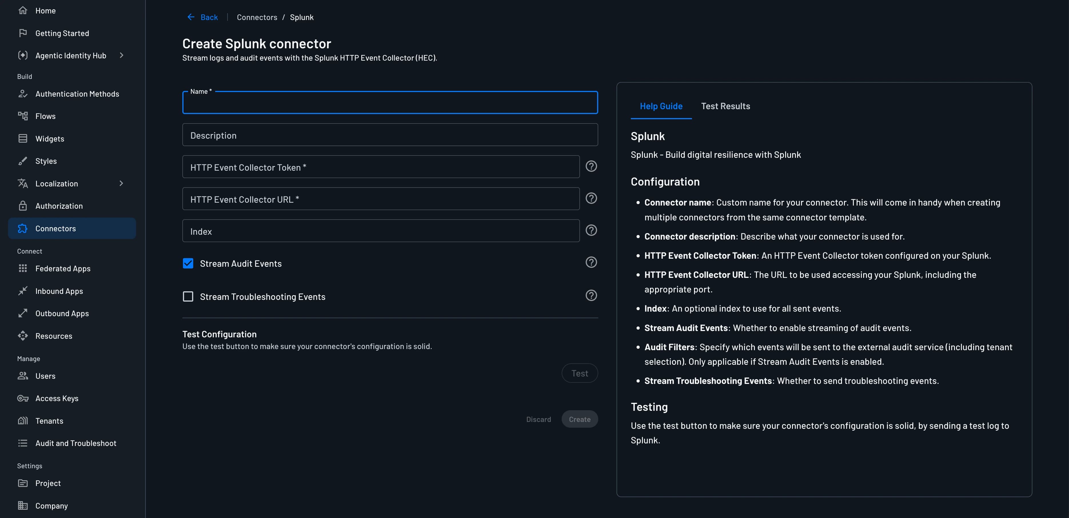Click the Widgets icon in sidebar
Viewport: 1069px width, 518px height.
[x=23, y=139]
